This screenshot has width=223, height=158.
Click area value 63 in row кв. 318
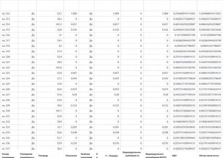point(60,46)
